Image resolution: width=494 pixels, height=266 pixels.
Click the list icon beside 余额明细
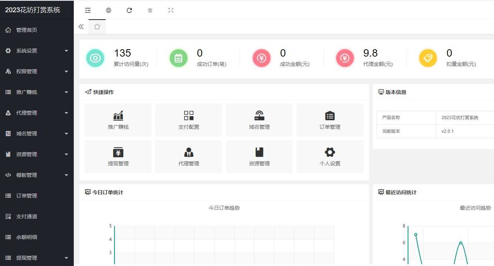tap(8, 237)
